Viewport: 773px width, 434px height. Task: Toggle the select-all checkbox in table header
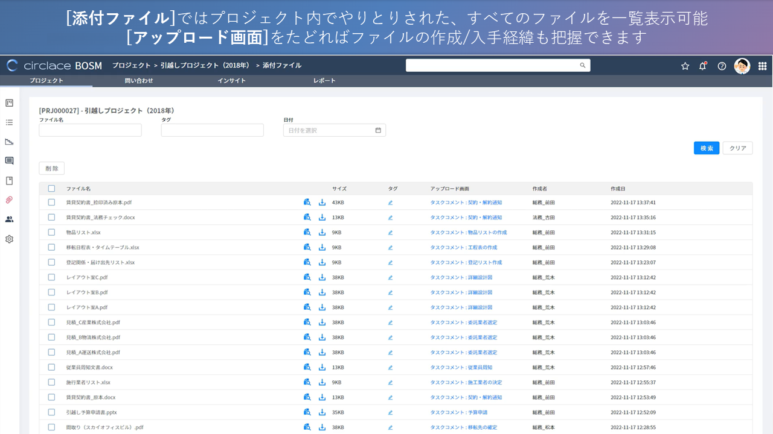(x=51, y=189)
